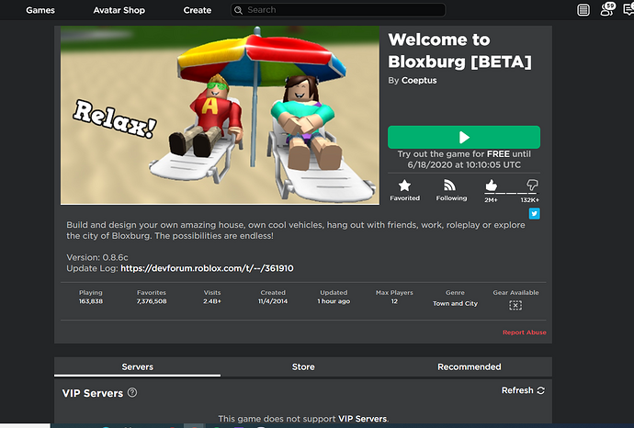Favorite the game with star icon
Screen dimensions: 634x428
pyautogui.click(x=404, y=186)
